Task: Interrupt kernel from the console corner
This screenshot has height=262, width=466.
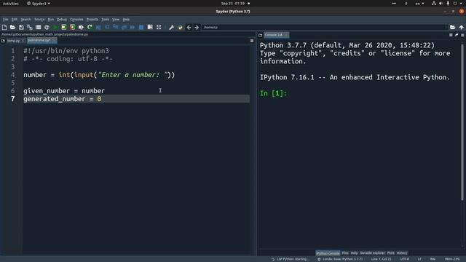Action: pyautogui.click(x=451, y=35)
